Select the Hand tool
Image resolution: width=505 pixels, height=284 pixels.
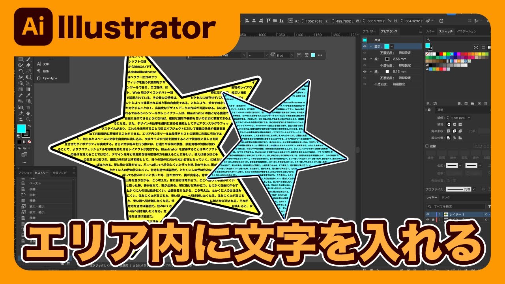28,114
